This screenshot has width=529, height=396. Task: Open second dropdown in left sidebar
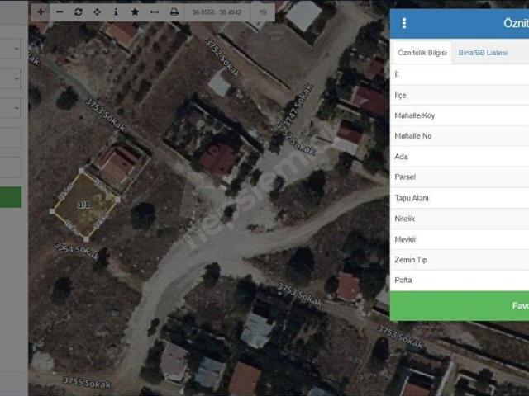[11, 78]
